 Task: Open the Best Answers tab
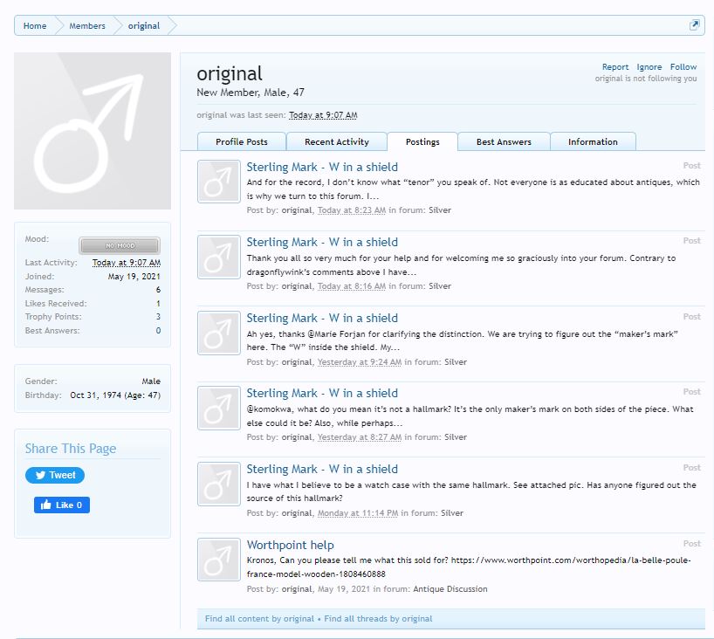click(505, 141)
